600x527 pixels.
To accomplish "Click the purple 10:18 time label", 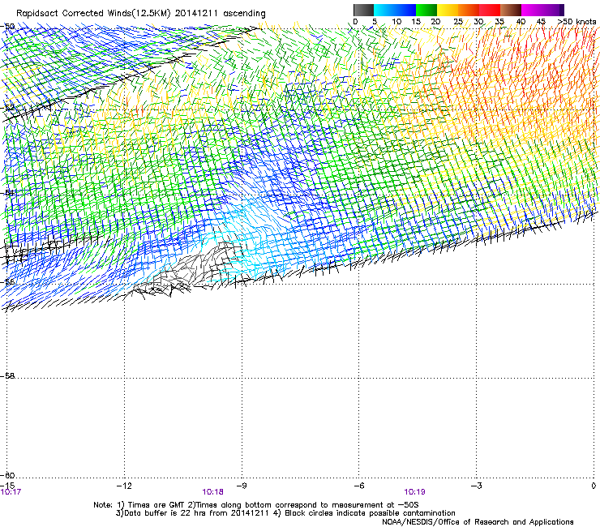I will tap(212, 492).
